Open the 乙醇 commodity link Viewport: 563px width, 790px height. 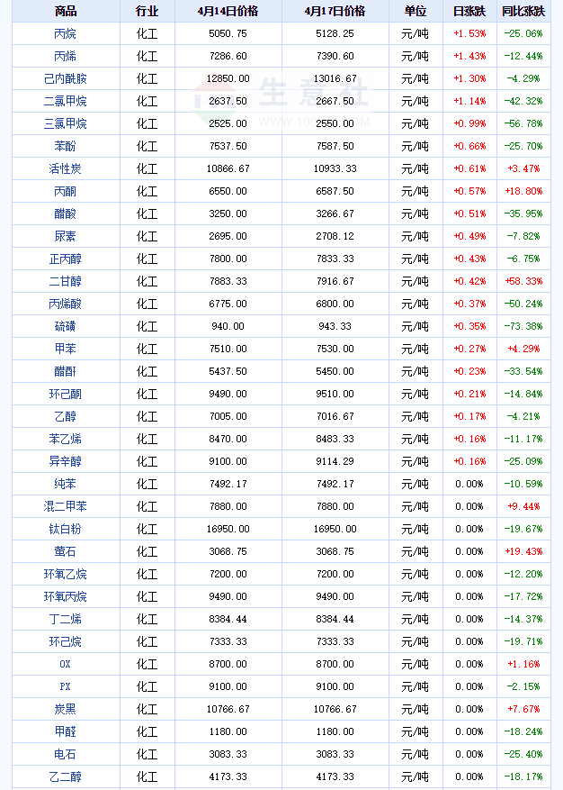pos(66,417)
